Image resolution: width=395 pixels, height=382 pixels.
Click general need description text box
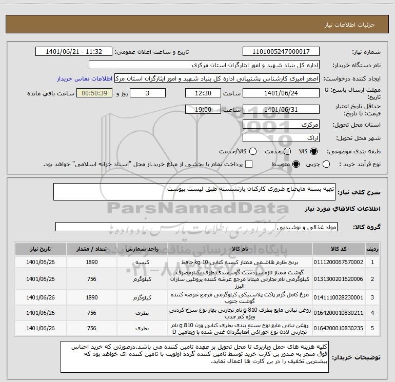[194, 192]
